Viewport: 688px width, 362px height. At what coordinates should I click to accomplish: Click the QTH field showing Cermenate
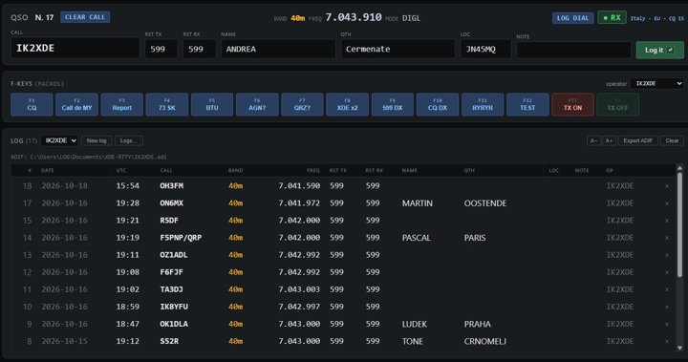pos(398,49)
